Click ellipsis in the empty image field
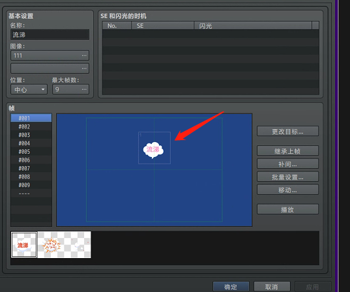Viewport: 350px width, 292px height. point(84,68)
